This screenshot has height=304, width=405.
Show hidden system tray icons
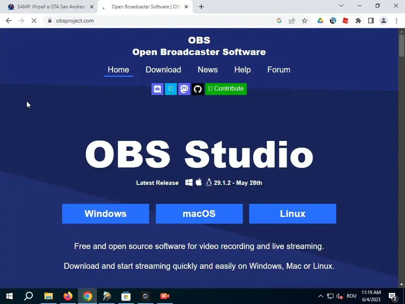[320, 296]
